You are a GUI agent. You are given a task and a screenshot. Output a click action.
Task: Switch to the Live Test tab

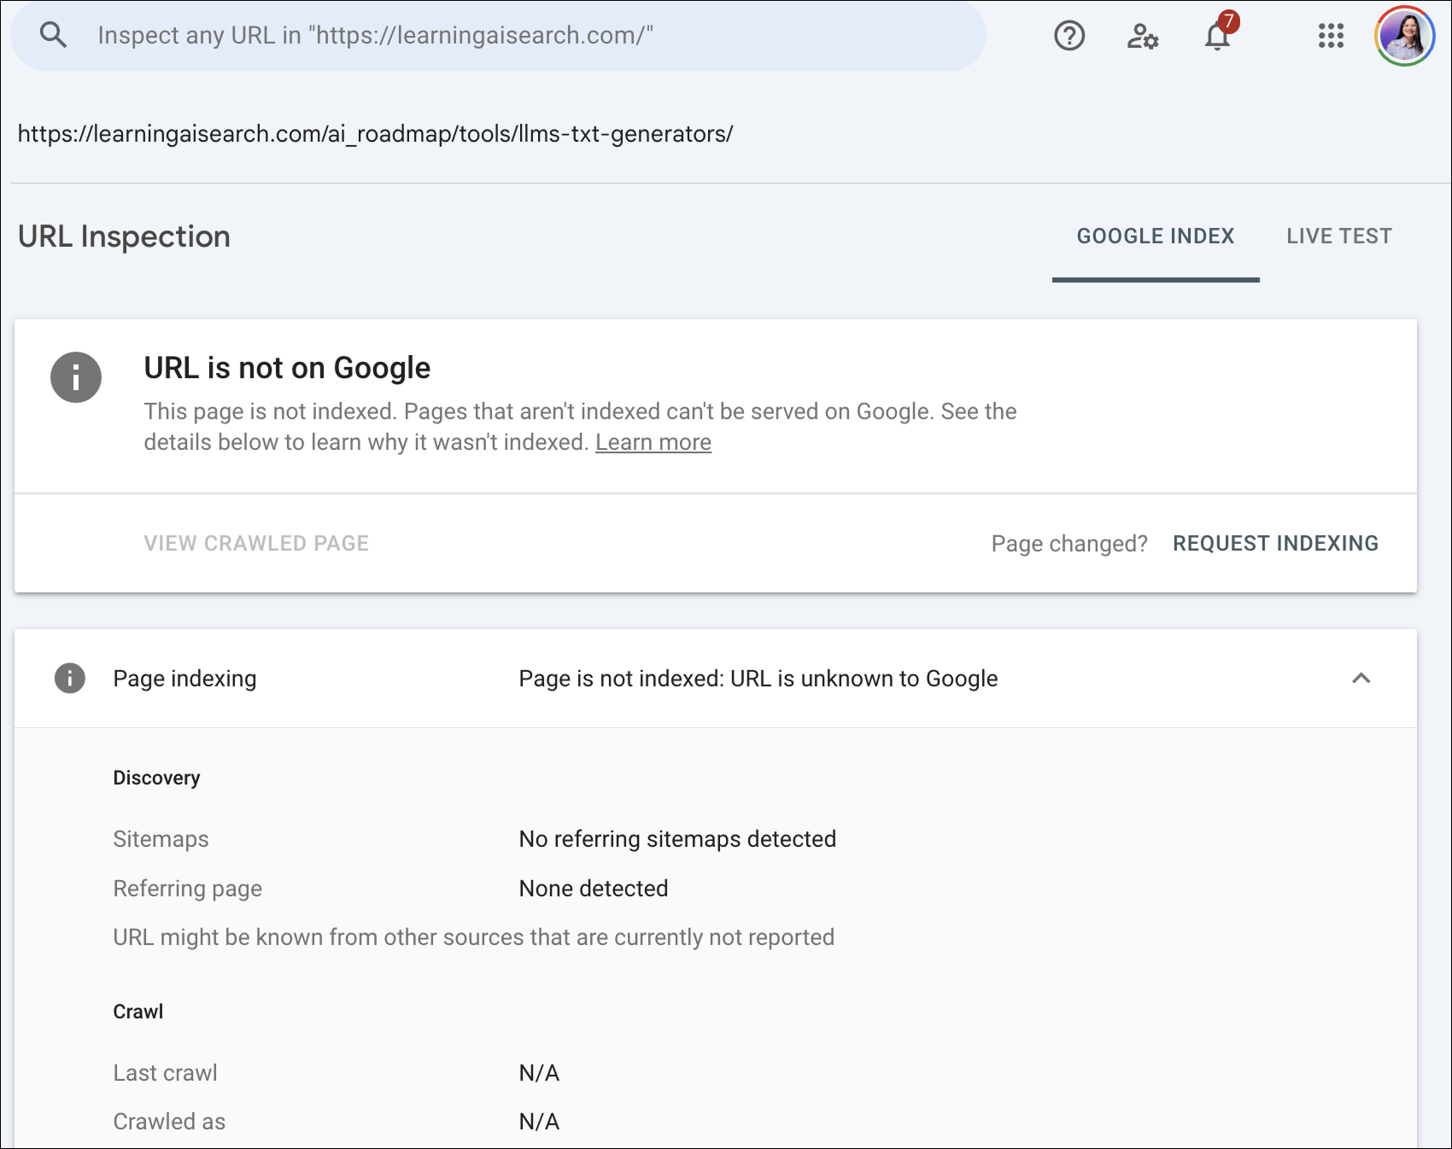coord(1339,236)
